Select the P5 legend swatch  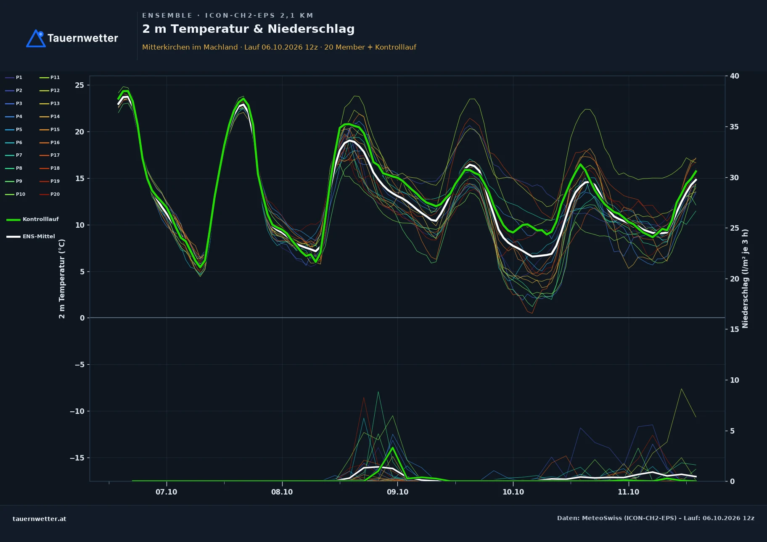(x=10, y=129)
